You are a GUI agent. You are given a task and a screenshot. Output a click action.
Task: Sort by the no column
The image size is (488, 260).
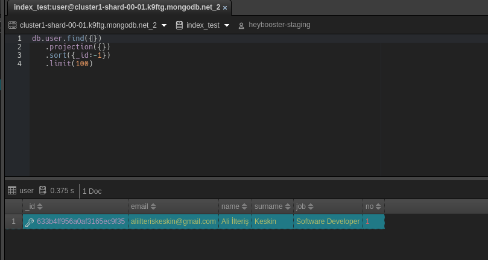tap(378, 206)
